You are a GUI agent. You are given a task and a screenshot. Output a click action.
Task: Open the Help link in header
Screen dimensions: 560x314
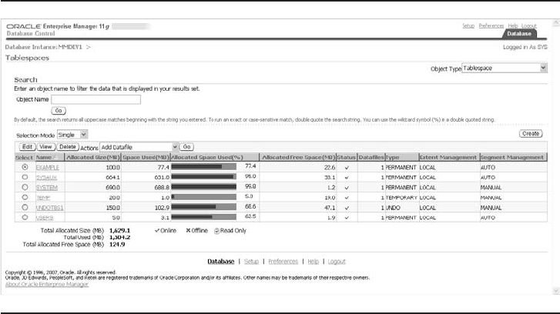click(513, 25)
